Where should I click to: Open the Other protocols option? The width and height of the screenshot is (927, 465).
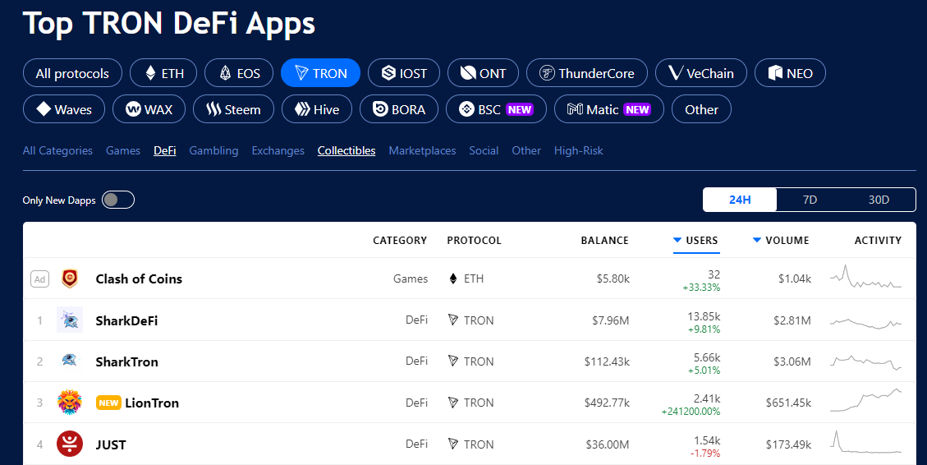701,109
